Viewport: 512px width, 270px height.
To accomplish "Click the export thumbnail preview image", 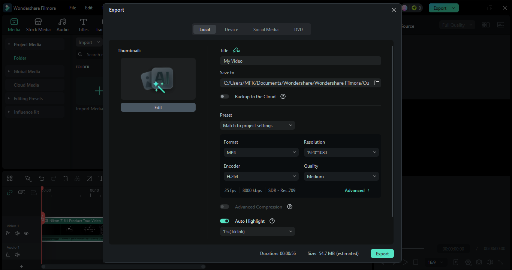I will point(158,79).
